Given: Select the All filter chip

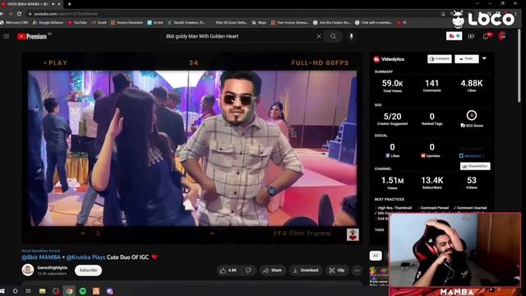Looking at the screenshot, I should pos(376,256).
